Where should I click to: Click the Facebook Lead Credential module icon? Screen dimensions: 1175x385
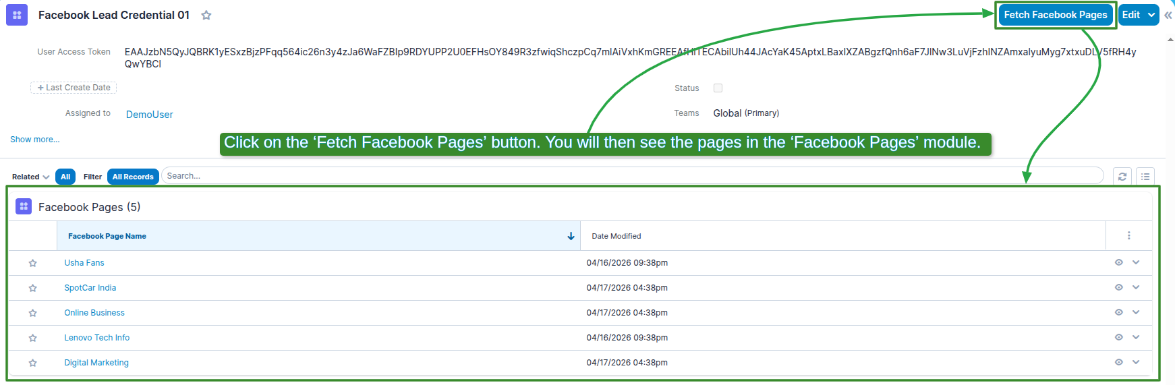(x=17, y=15)
